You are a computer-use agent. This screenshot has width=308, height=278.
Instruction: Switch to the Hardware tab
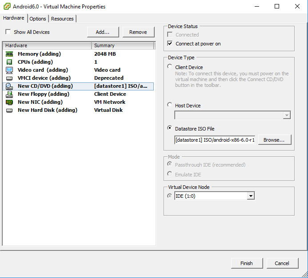click(x=13, y=18)
